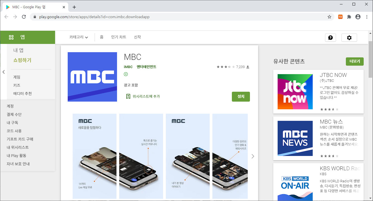Reload the page with refresh icon
Screen dimensions: 373x201
point(24,17)
